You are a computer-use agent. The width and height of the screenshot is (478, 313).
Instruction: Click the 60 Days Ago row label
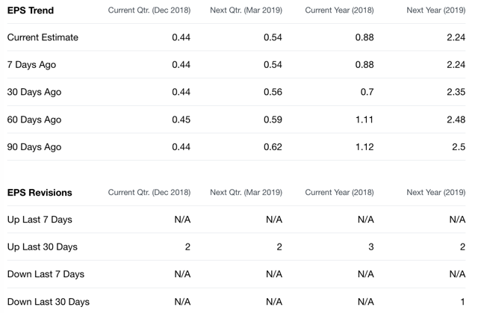34,120
